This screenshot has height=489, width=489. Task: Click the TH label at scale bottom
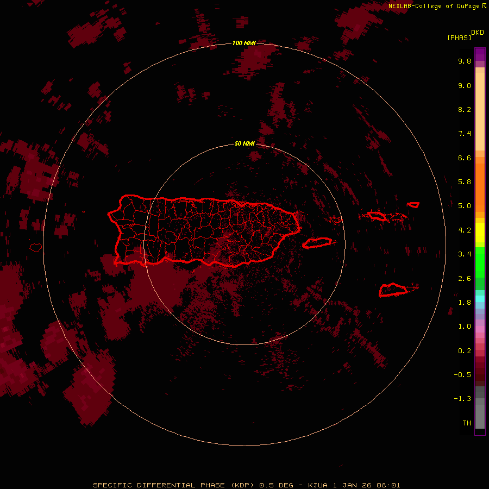(x=467, y=423)
